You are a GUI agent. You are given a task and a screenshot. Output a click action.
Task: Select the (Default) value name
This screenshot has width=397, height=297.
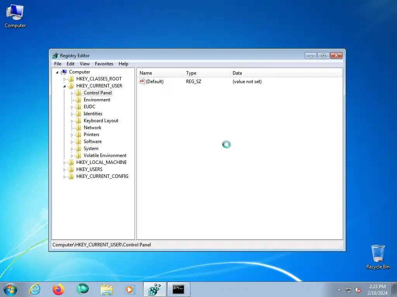(x=155, y=82)
